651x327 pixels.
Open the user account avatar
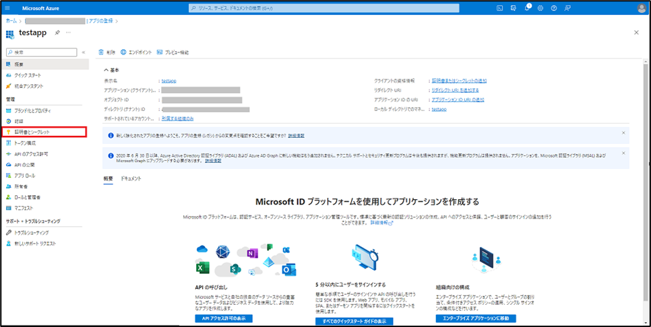coord(642,8)
